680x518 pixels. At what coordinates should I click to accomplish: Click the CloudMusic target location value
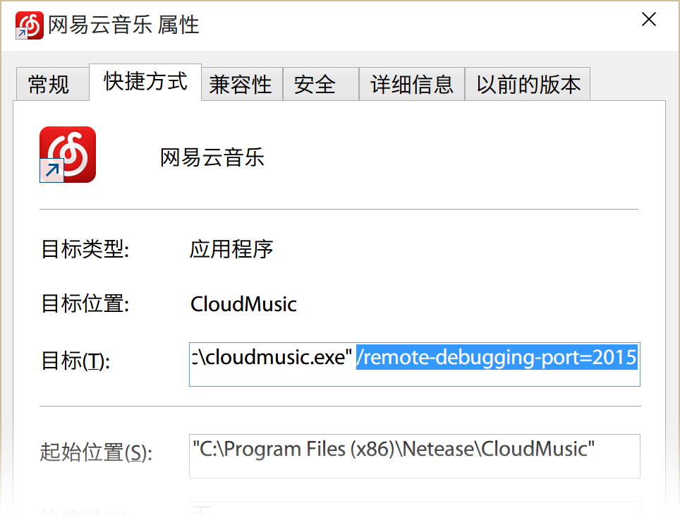[x=244, y=304]
